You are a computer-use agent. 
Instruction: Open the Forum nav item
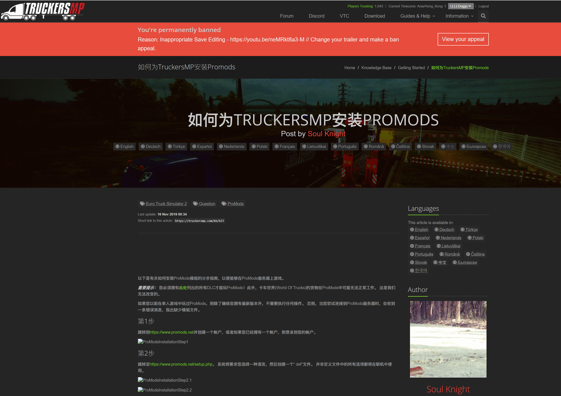point(287,16)
